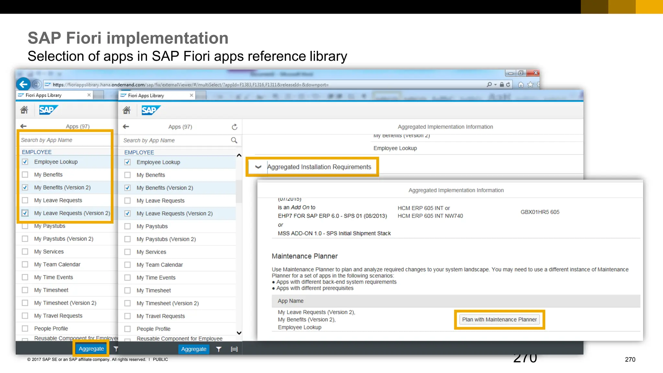Switch to first Fiori Apps Library tab
The image size is (663, 373).
click(54, 95)
